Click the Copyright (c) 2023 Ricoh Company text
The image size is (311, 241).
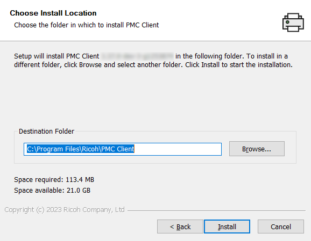pyautogui.click(x=65, y=209)
